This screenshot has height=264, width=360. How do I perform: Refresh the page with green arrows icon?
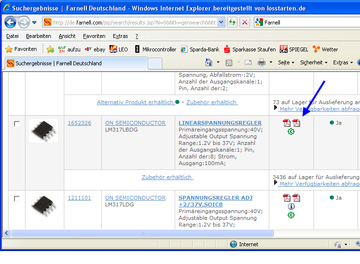click(232, 22)
